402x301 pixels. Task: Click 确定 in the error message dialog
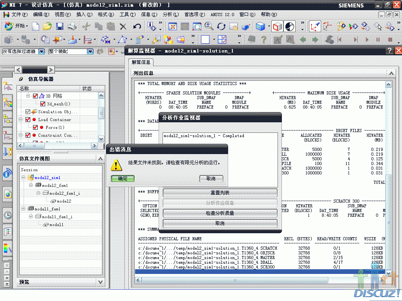[x=122, y=179]
